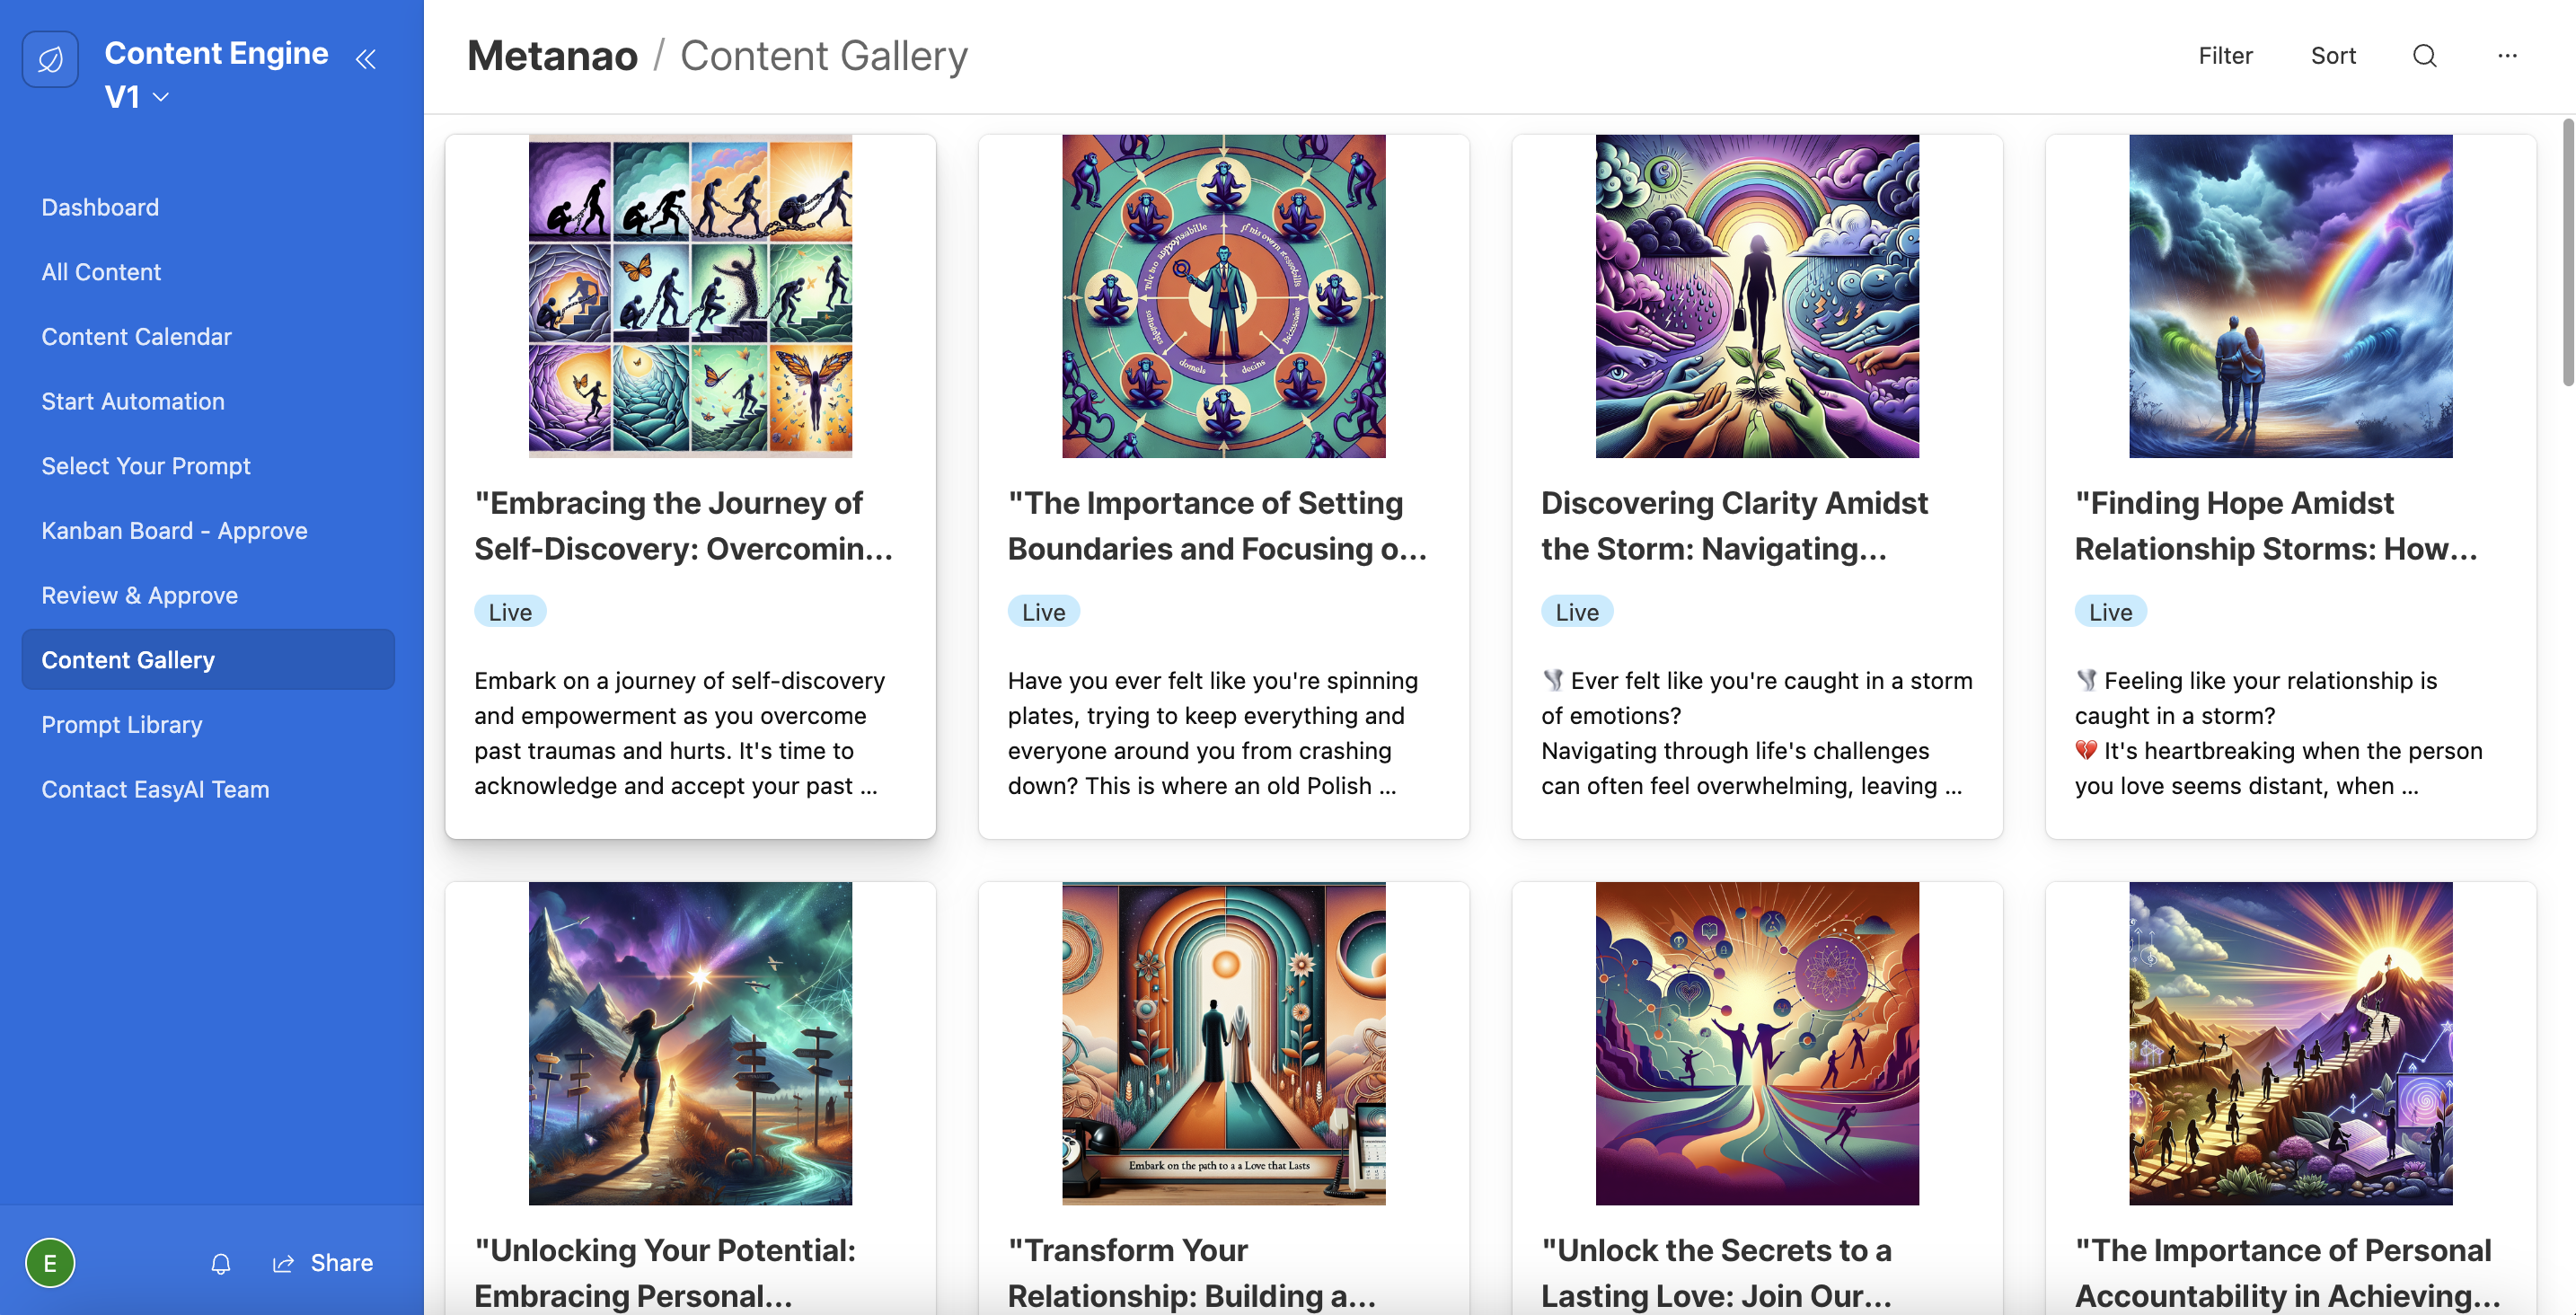Open Content Calendar page
The image size is (2576, 1315).
[x=136, y=337]
